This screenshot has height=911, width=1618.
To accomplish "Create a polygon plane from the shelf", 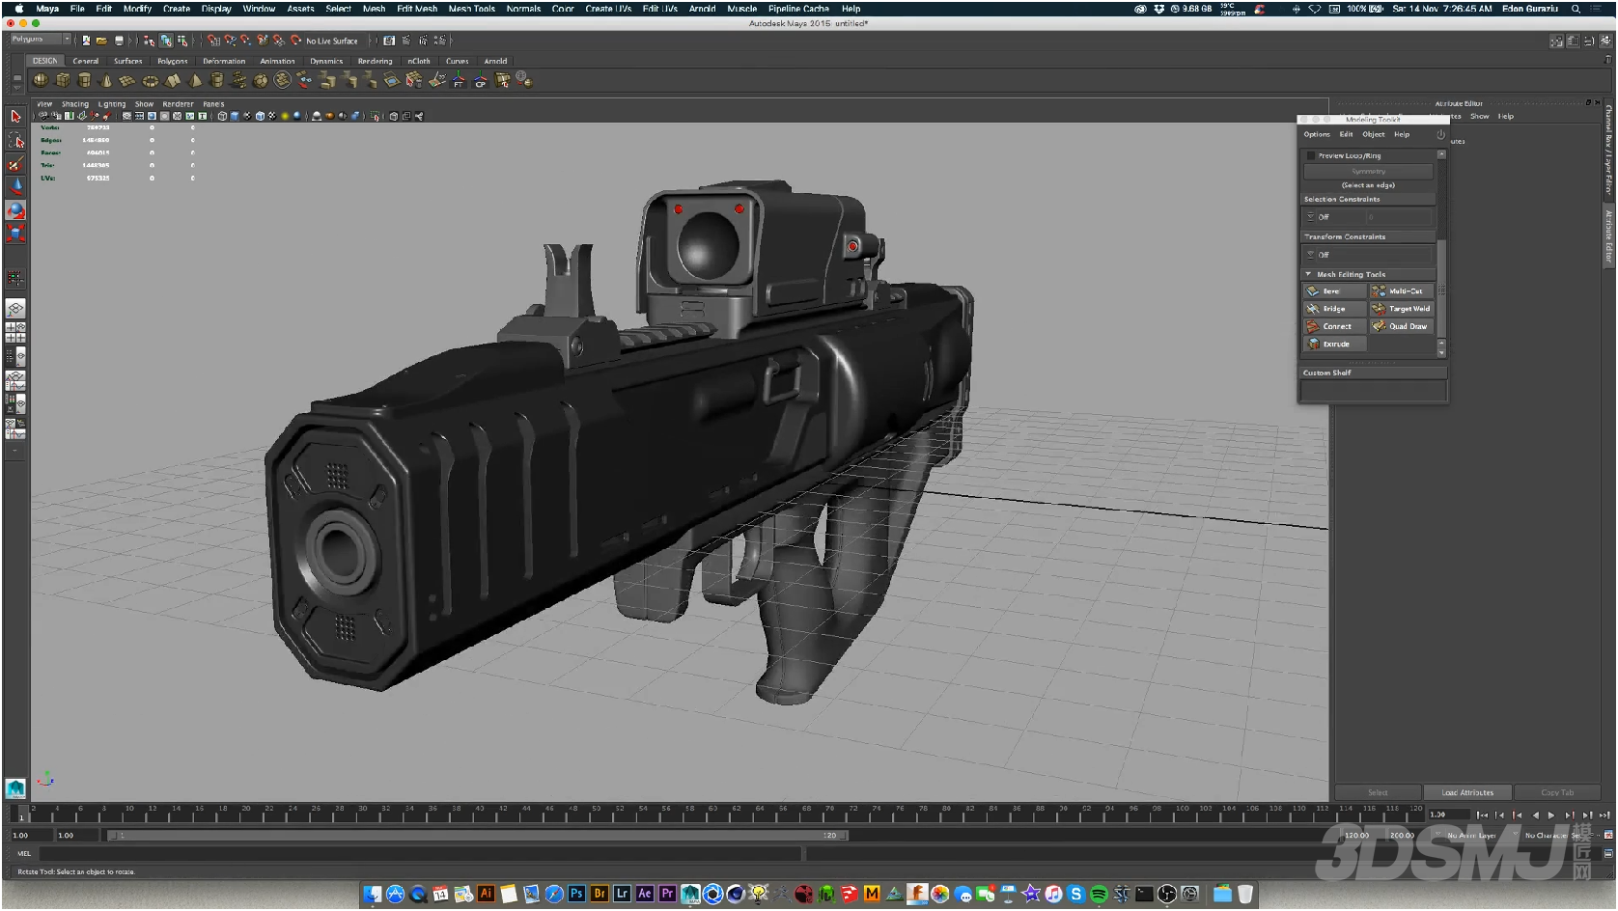I will (127, 80).
